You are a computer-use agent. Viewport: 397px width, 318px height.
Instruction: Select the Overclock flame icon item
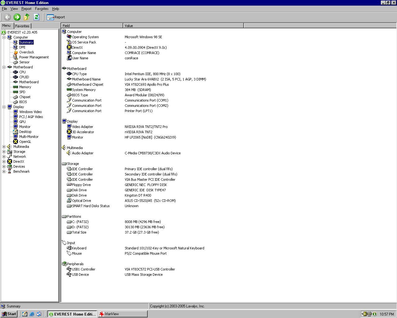pos(16,52)
